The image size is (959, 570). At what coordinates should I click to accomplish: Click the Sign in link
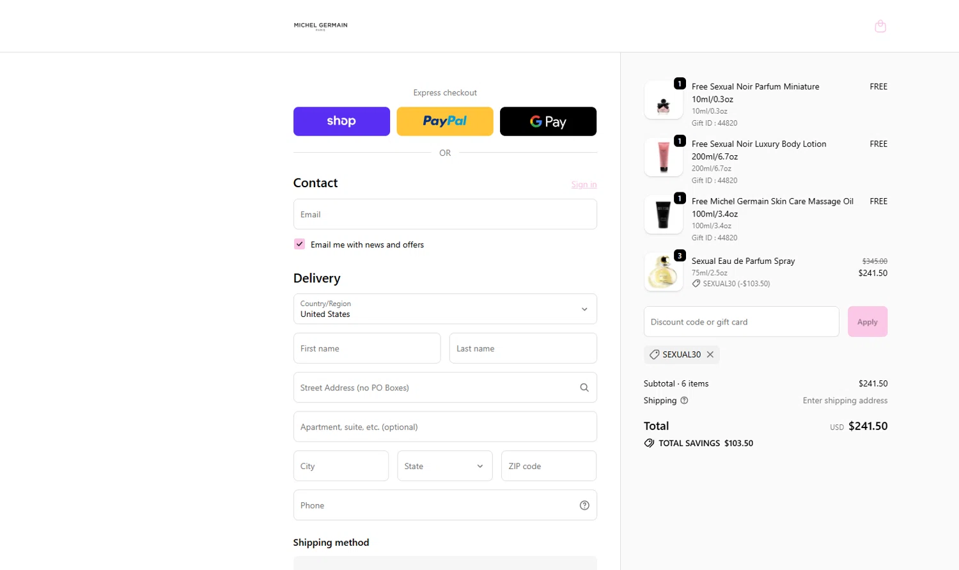(584, 185)
